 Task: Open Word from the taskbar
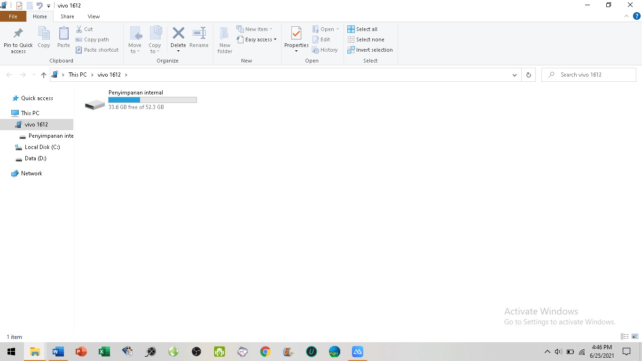coord(58,352)
